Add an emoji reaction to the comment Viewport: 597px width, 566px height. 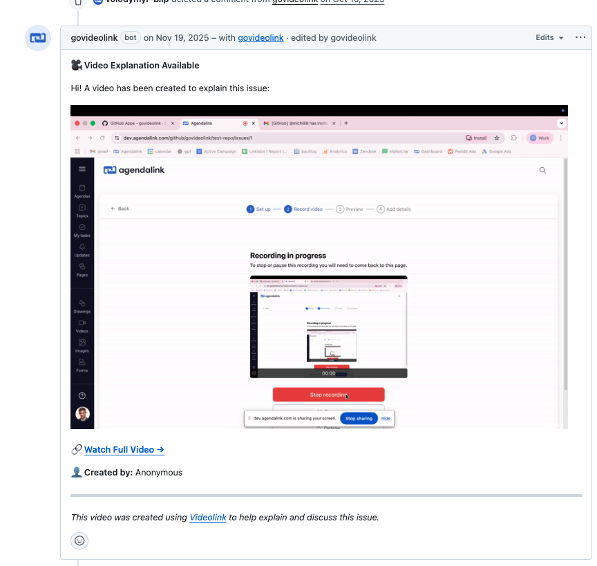[79, 540]
